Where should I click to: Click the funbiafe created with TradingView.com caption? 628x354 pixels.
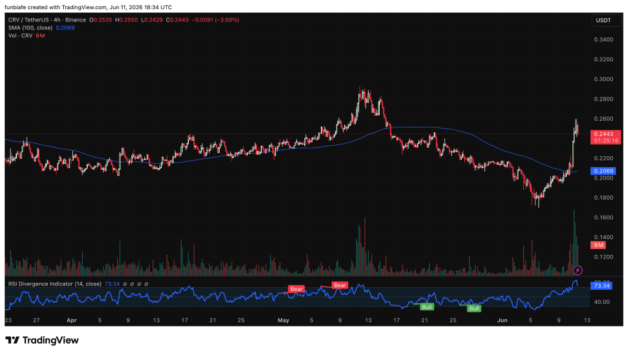tap(88, 7)
